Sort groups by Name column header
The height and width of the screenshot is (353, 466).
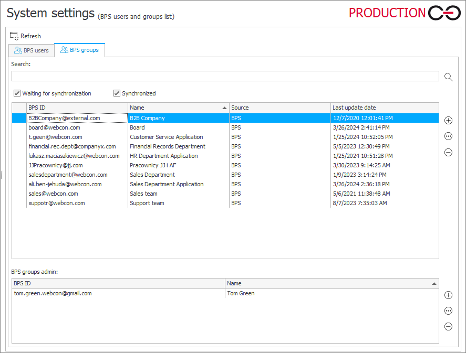coord(178,108)
